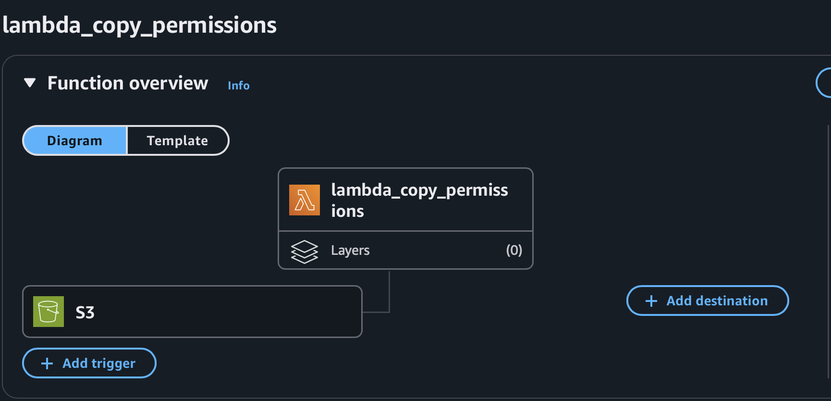Click the lambda_copy_permissions page title

click(x=139, y=25)
